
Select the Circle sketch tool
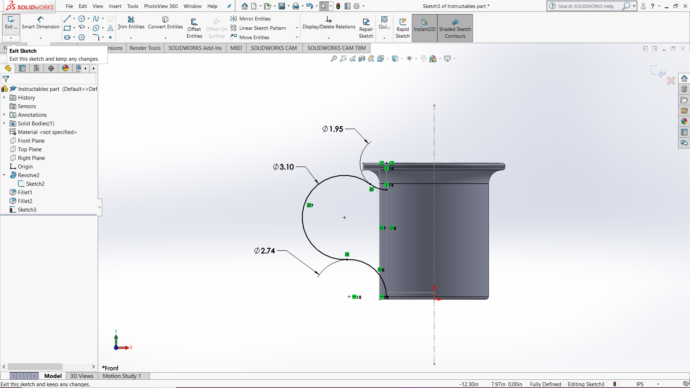click(81, 18)
